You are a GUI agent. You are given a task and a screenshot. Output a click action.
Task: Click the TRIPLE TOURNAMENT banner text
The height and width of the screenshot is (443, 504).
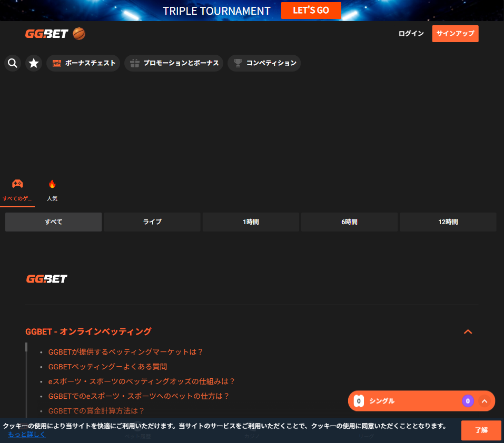coord(216,11)
